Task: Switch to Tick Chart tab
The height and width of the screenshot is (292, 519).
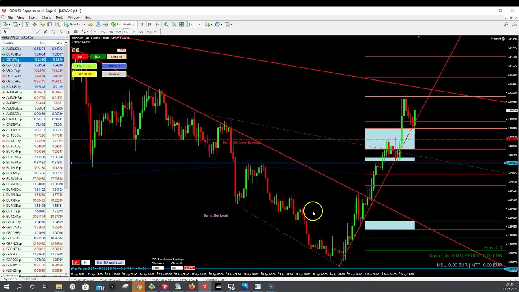Action: coord(29,279)
